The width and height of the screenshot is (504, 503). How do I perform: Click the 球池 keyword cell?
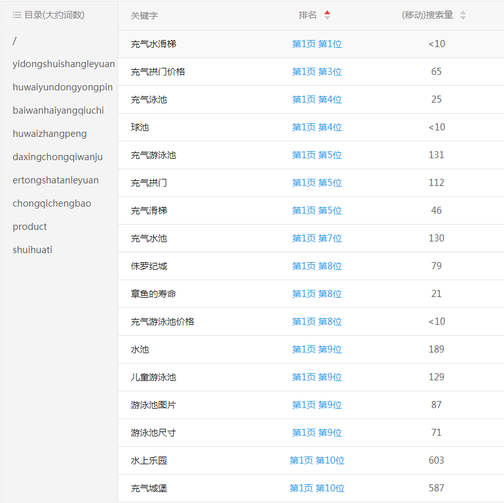(x=140, y=127)
